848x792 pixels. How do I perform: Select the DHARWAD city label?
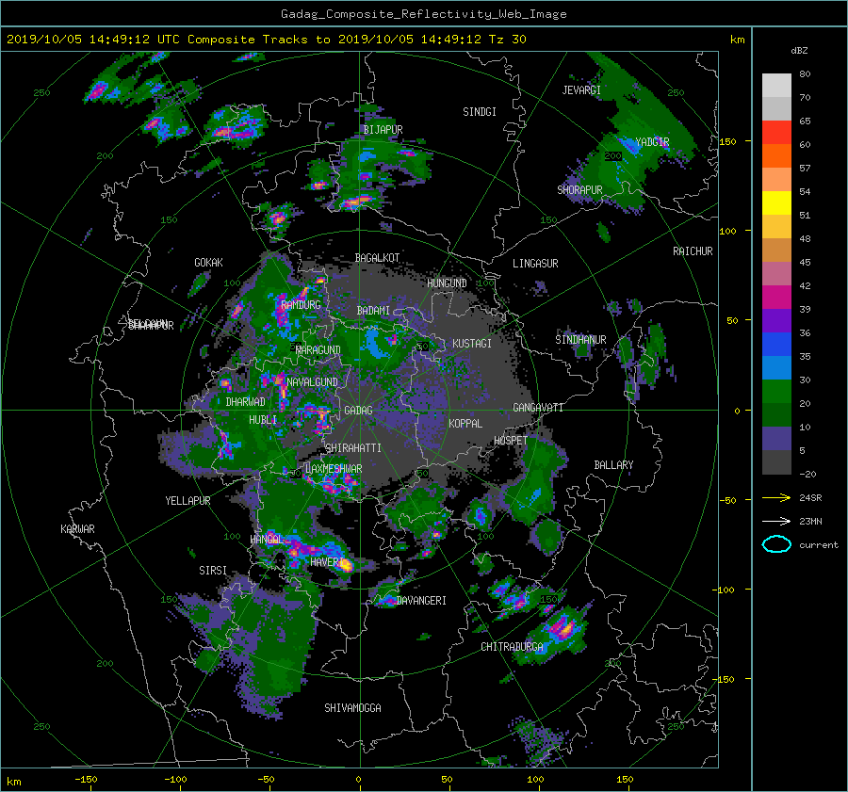pos(246,402)
